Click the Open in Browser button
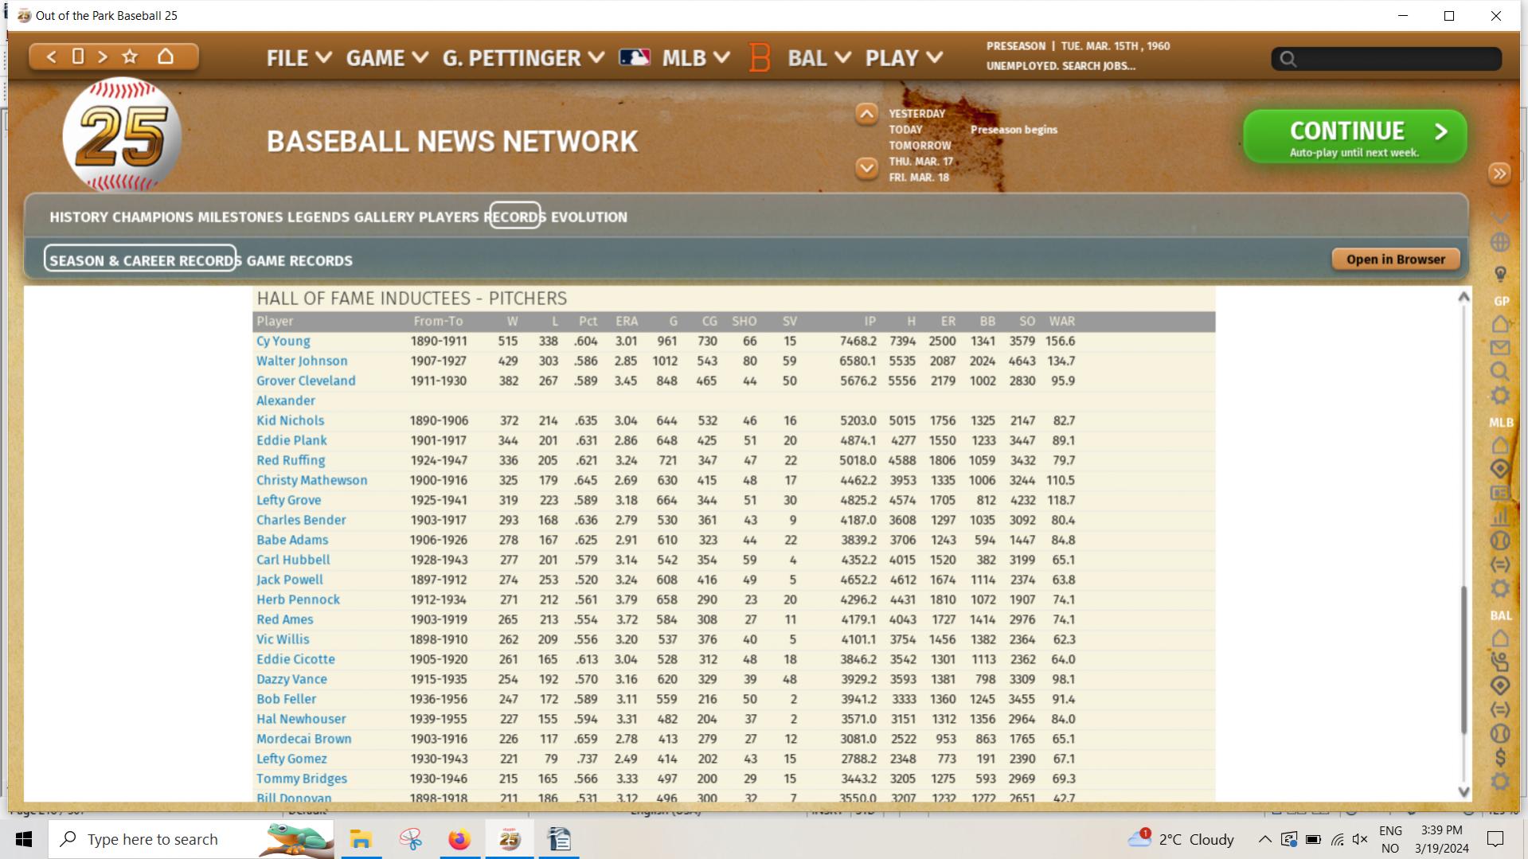This screenshot has height=859, width=1528. pos(1395,260)
